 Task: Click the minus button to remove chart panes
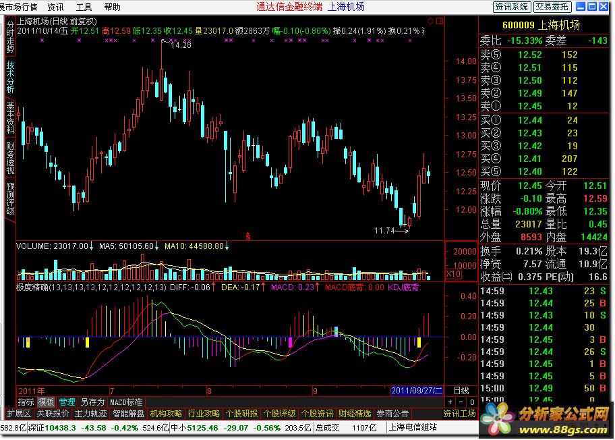pyautogui.click(x=461, y=402)
